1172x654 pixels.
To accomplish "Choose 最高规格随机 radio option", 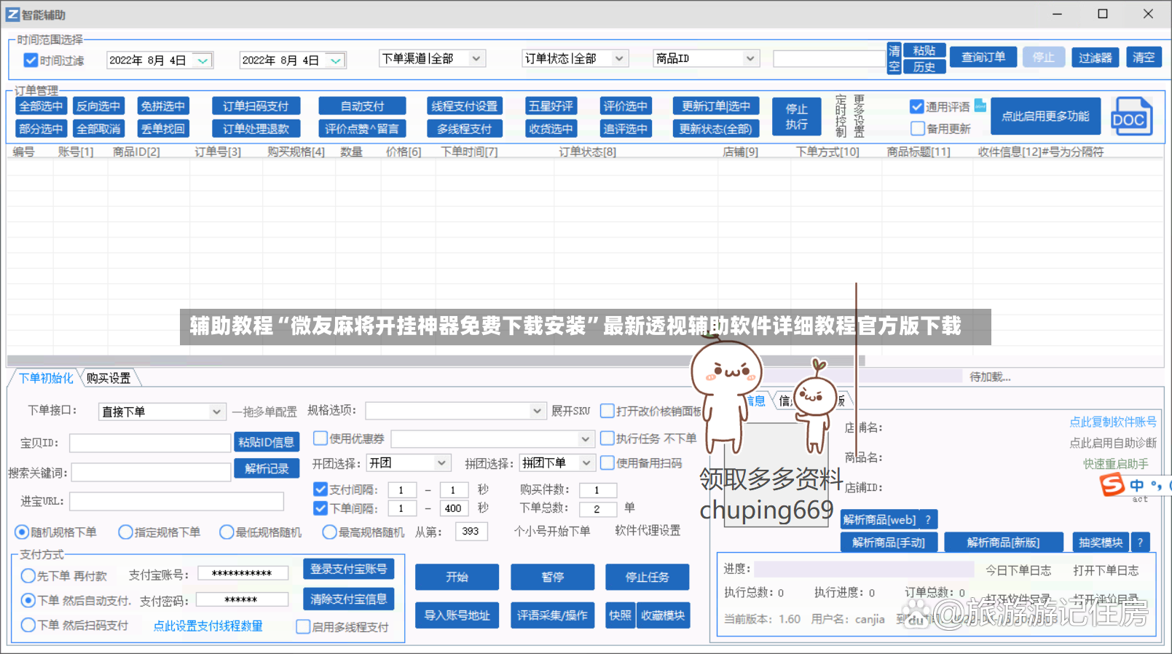I will (x=329, y=532).
